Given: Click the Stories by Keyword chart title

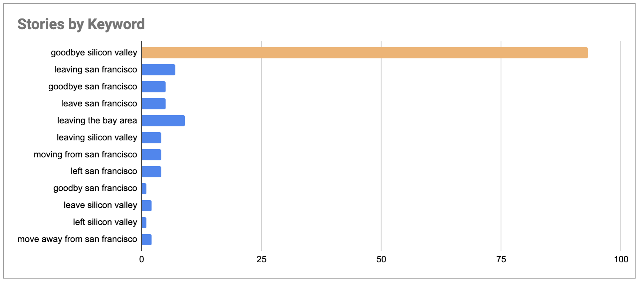Looking at the screenshot, I should point(81,24).
